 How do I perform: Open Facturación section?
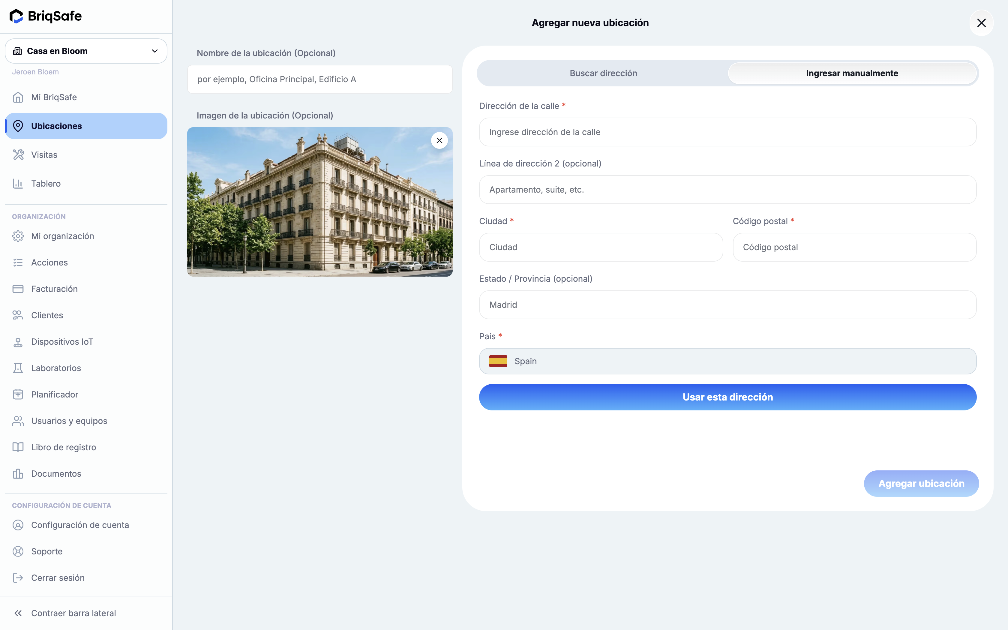(x=86, y=289)
